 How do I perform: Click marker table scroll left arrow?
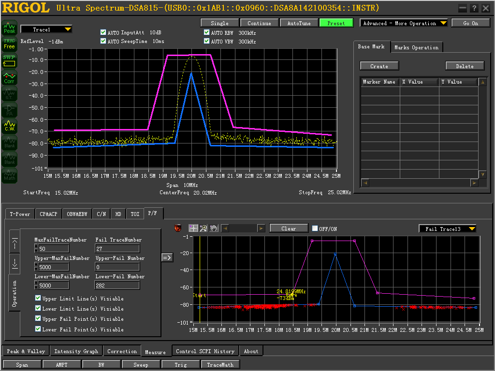coord(365,183)
